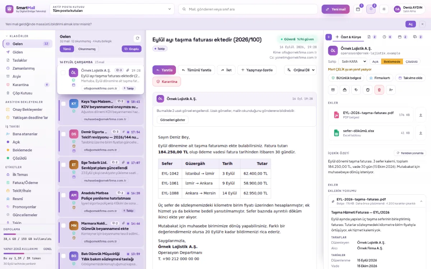Viewport: 431px width, 269px height.
Task: Open the Sahip dropdown showing Selin KARA
Action: pos(353,61)
